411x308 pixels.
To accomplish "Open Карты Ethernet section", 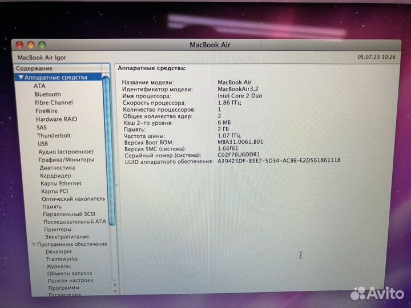I will point(61,184).
